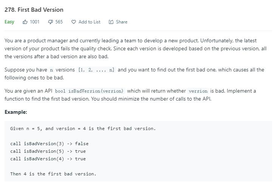Click the 278. First Bad Version title

34,10
